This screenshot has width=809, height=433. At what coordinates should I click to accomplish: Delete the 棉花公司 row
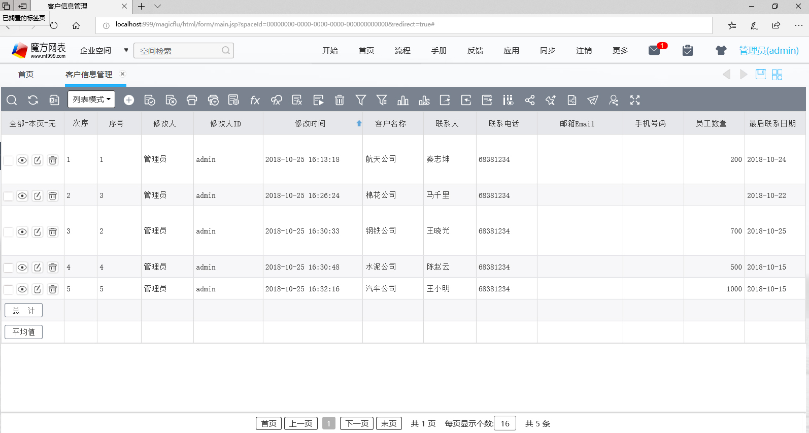point(53,196)
